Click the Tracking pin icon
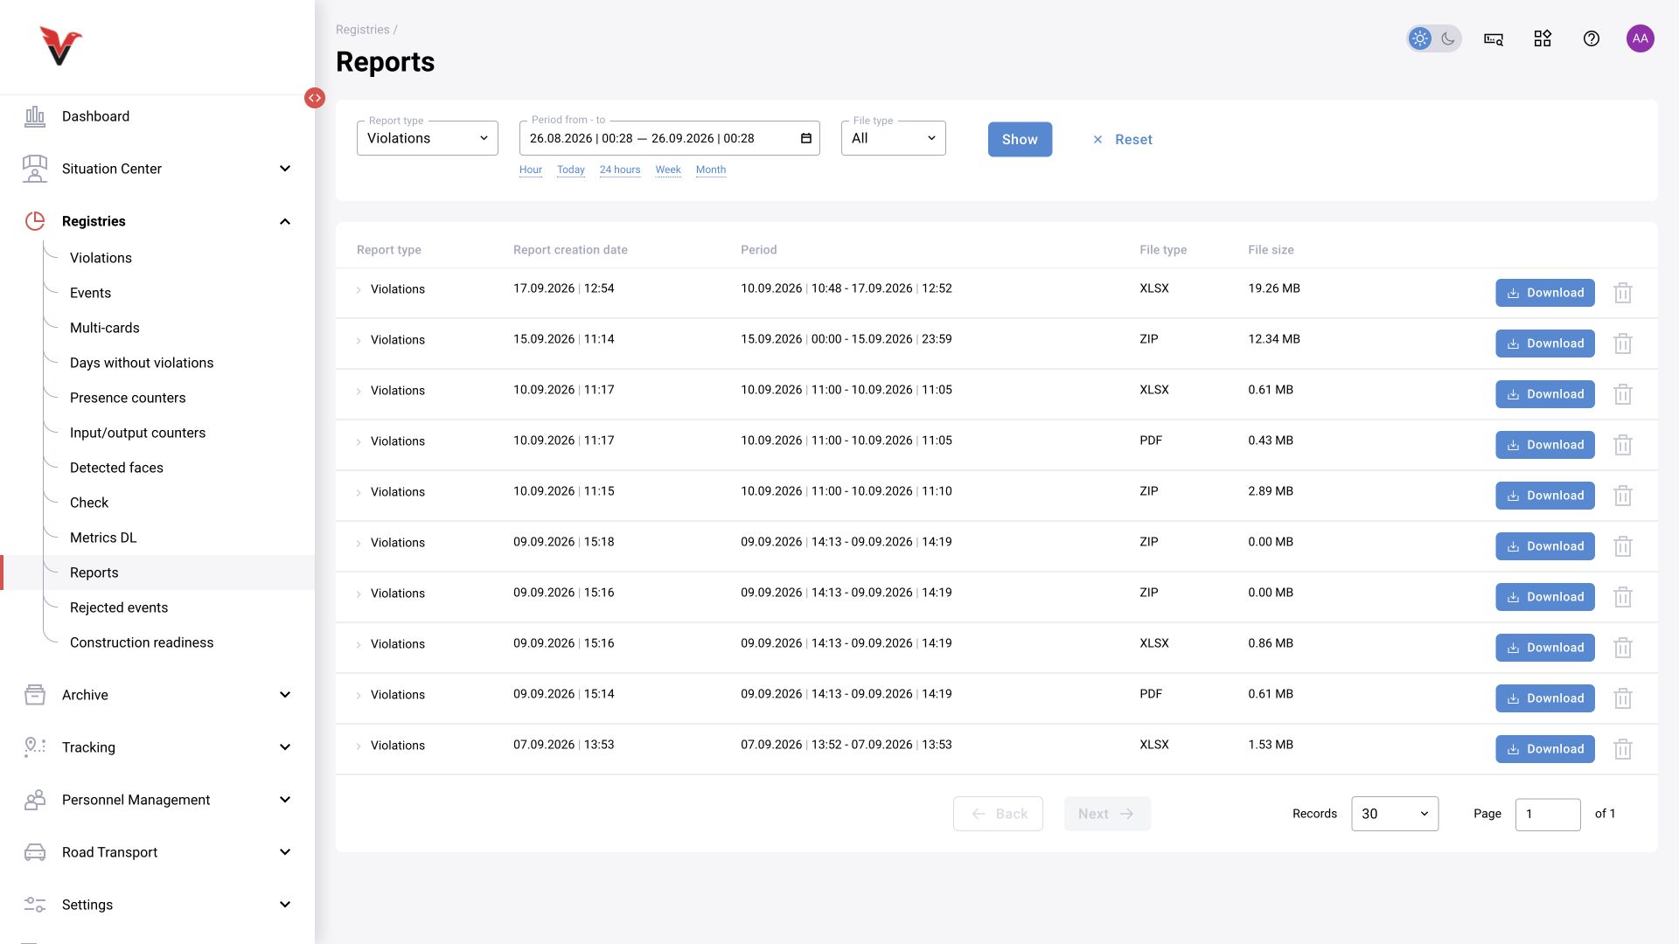Image resolution: width=1679 pixels, height=944 pixels. [35, 747]
